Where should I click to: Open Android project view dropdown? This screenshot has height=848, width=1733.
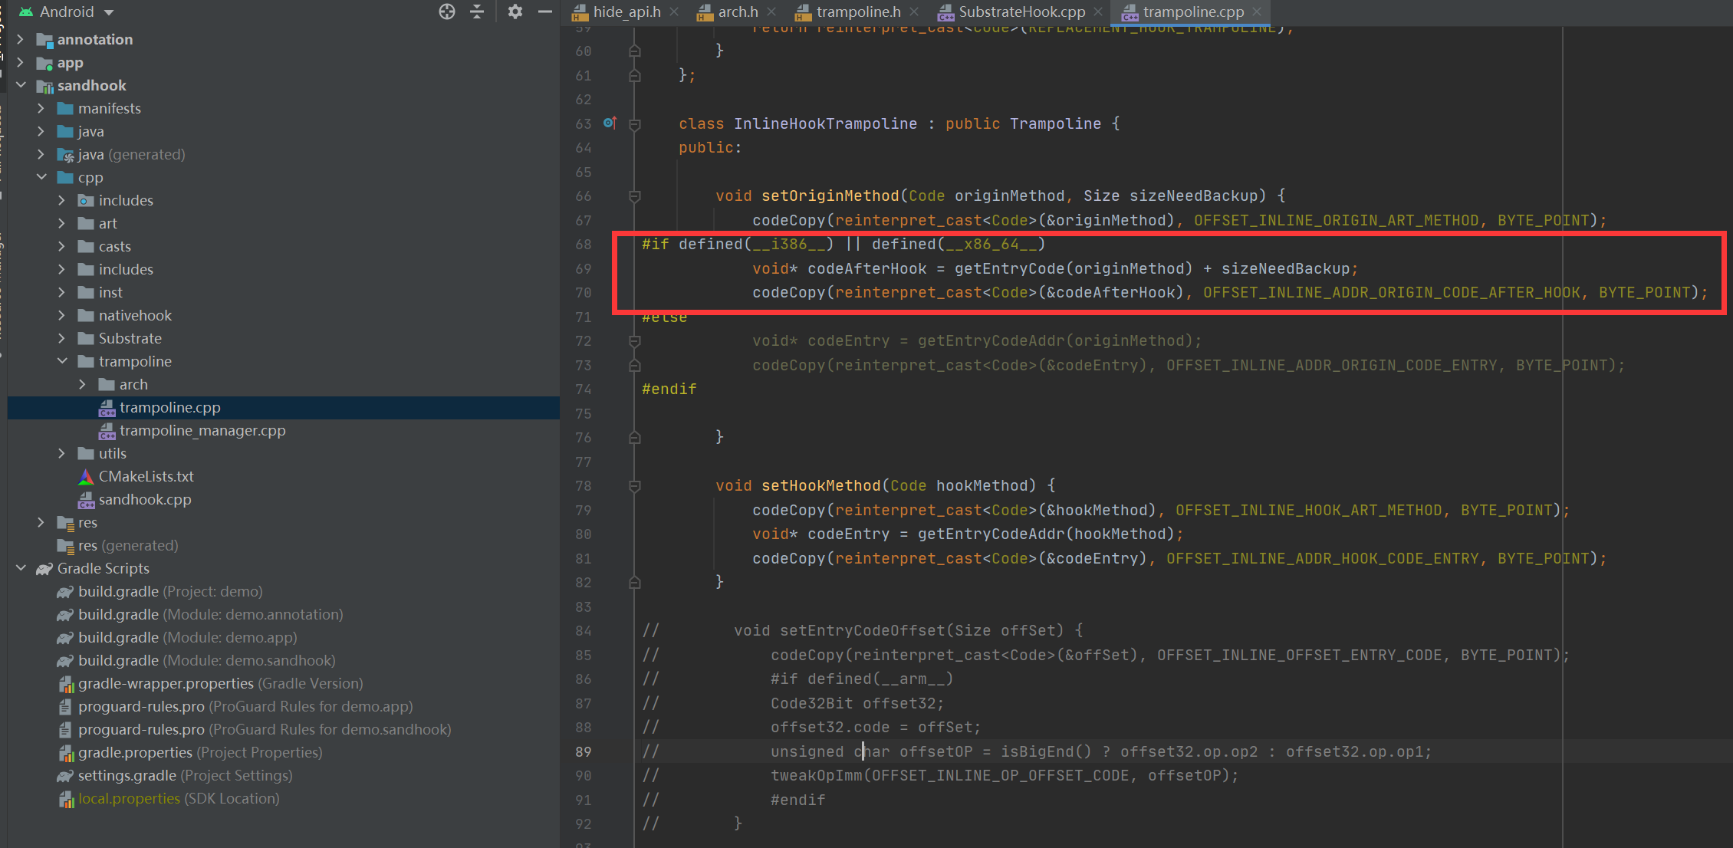pyautogui.click(x=109, y=12)
